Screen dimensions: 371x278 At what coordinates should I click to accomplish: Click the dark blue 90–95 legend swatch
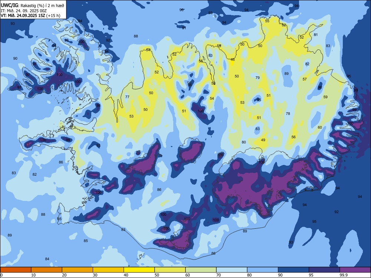(x=293, y=270)
